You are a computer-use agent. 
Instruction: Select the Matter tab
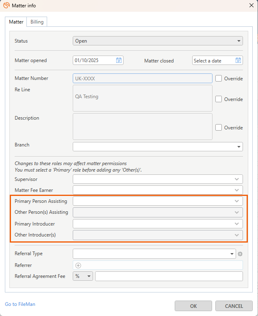[16, 22]
